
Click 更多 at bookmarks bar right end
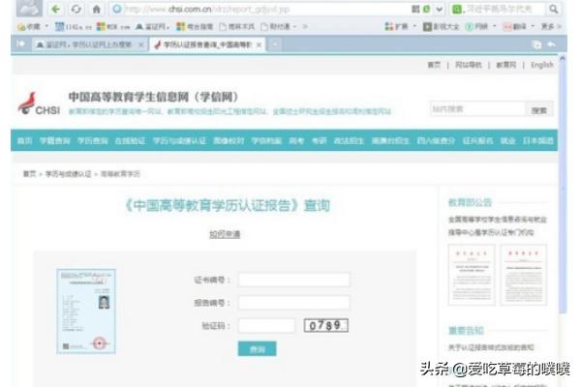pos(547,26)
